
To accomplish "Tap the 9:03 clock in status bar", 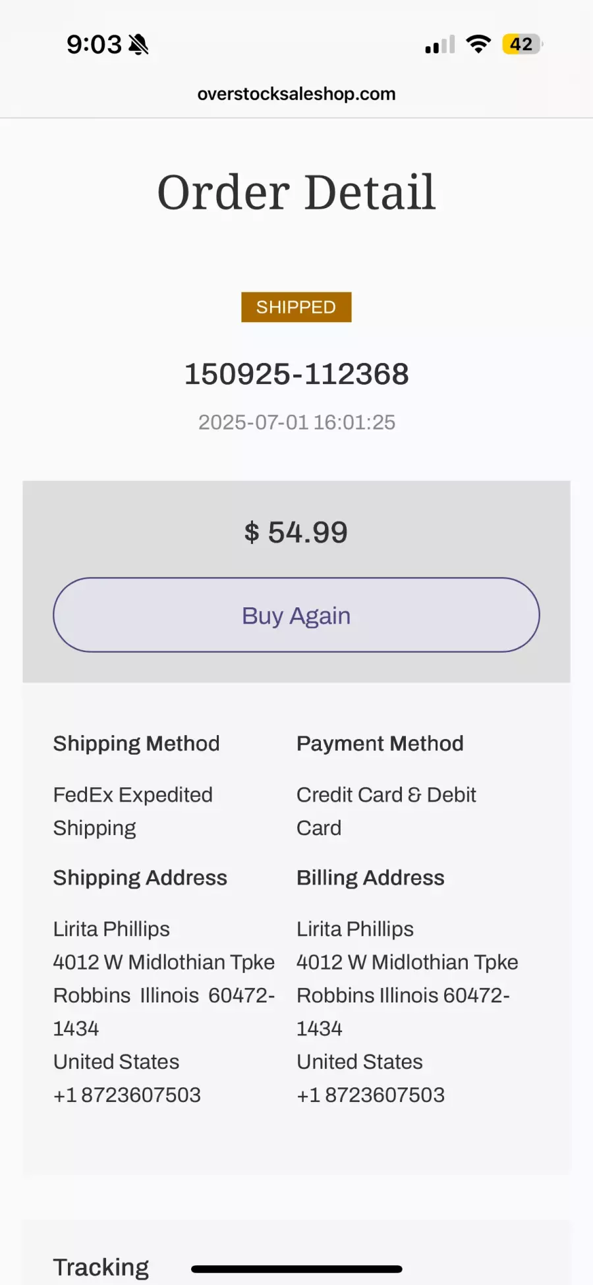I will pos(94,45).
